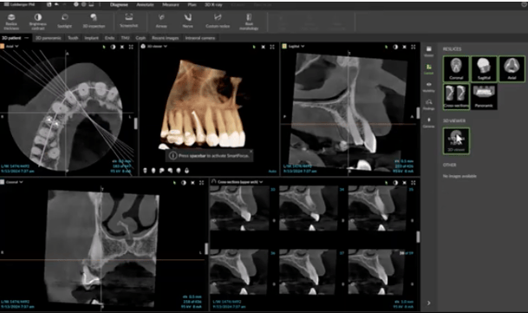528x313 pixels.
Task: Toggle the Coronal reslice in the layout
Action: 456,68
